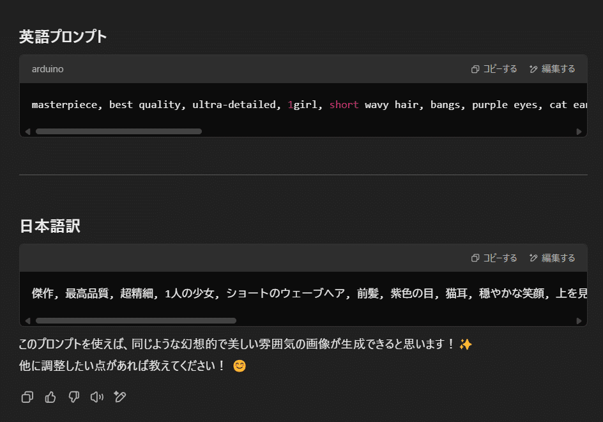Viewport: 603px width, 422px height.
Task: Give a thumbs up to the response
Action: [x=50, y=397]
